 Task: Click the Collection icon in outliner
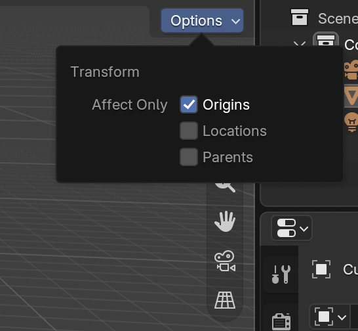pos(326,40)
